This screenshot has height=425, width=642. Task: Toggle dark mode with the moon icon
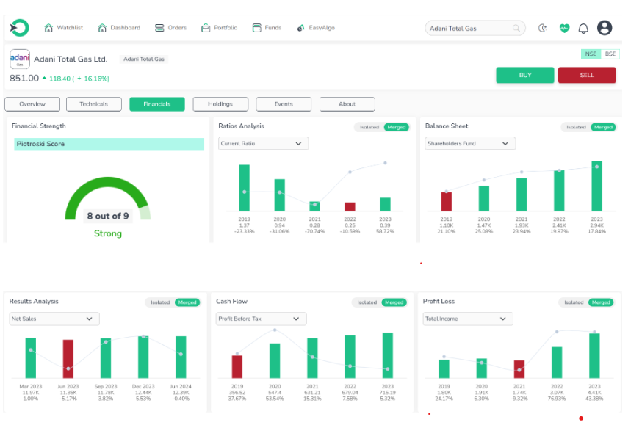tap(543, 29)
